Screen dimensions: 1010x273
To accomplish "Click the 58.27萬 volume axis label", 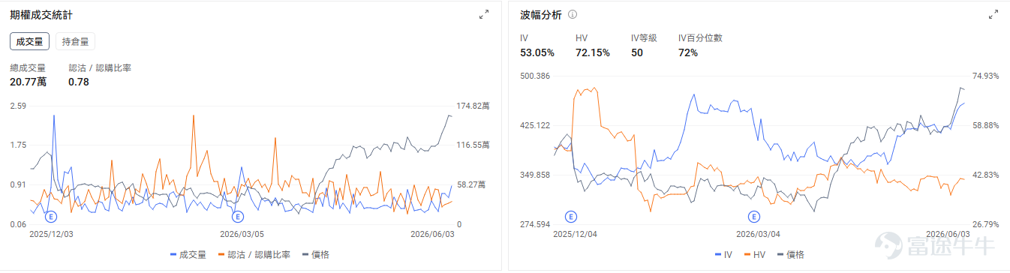I will click(x=472, y=184).
